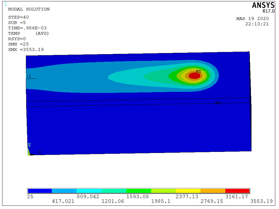
Task: Select the red hot spot in contour
Action: pyautogui.click(x=194, y=76)
